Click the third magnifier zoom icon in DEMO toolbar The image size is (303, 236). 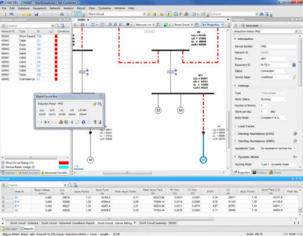120,25
